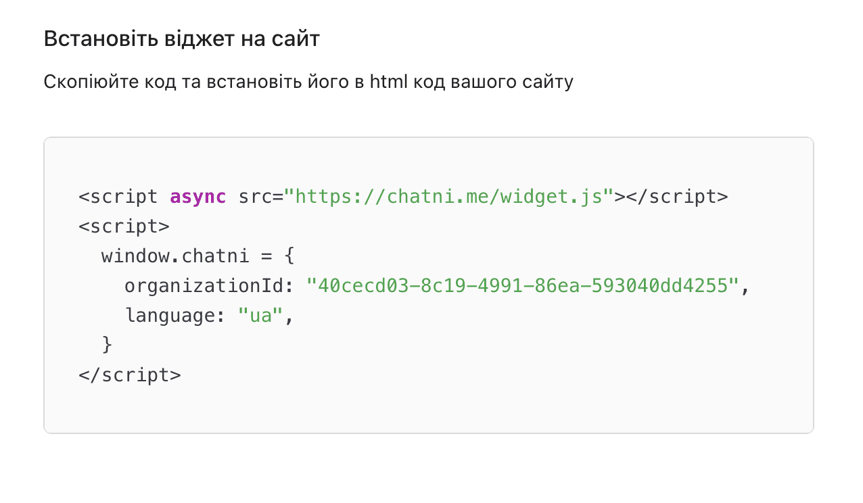Image resolution: width=863 pixels, height=503 pixels.
Task: Click the closing curly brace in the code
Action: pos(107,345)
